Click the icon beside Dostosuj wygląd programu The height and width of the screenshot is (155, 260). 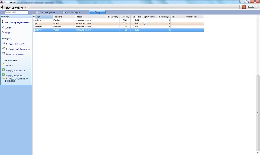[x=3, y=48]
